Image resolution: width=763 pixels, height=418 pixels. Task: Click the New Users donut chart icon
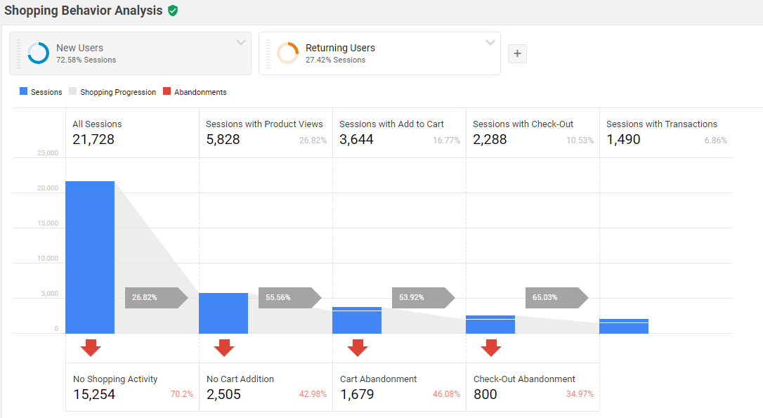[x=38, y=53]
